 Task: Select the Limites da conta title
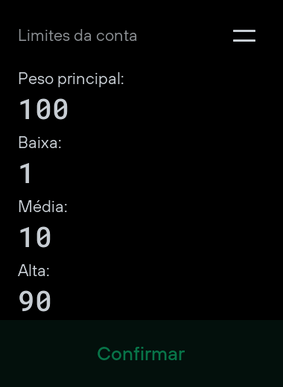pyautogui.click(x=77, y=36)
